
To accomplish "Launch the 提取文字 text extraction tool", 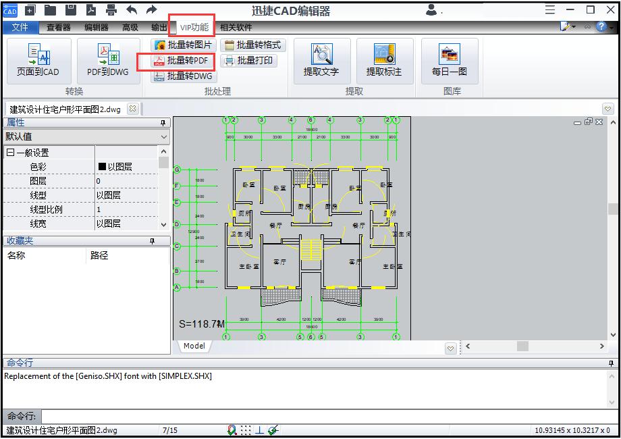I will click(x=321, y=60).
